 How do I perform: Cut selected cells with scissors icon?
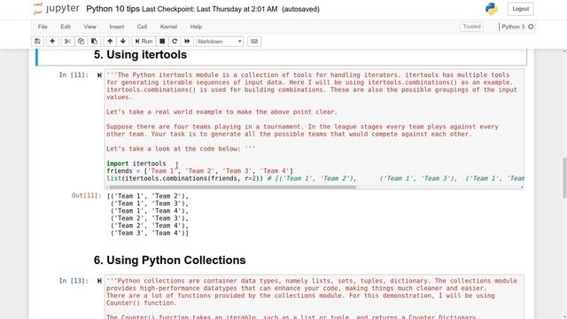point(67,42)
